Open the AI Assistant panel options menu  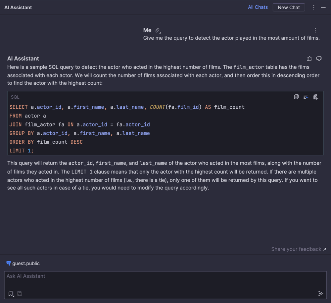pos(314,7)
